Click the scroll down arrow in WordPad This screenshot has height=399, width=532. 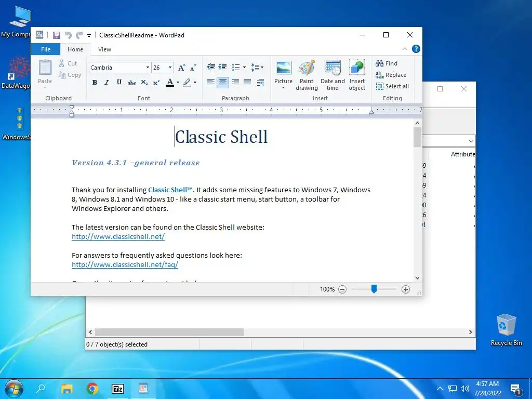tap(417, 277)
